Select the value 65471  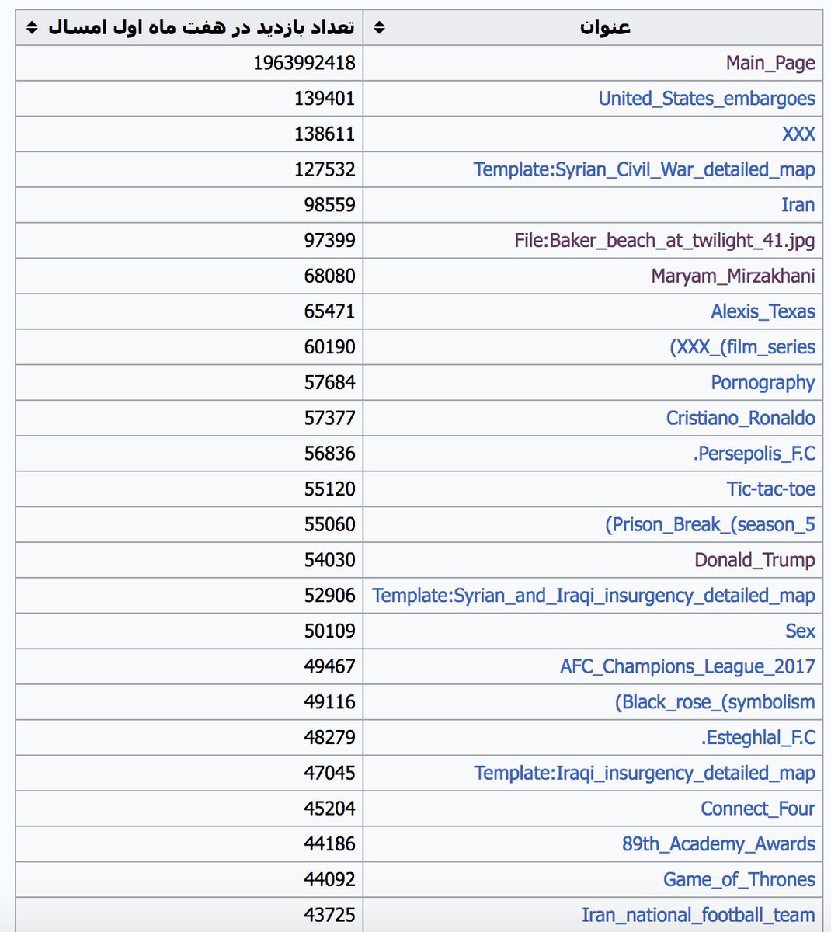(x=330, y=311)
